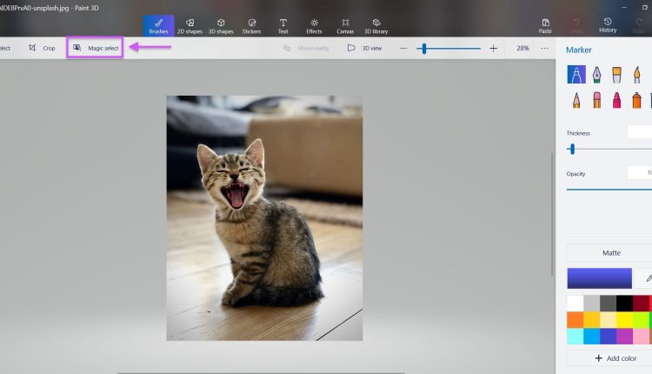Select the Crayon brush icon

pos(617,101)
